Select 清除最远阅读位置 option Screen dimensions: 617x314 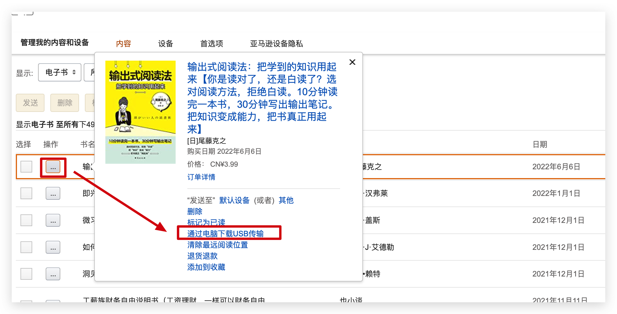click(218, 245)
